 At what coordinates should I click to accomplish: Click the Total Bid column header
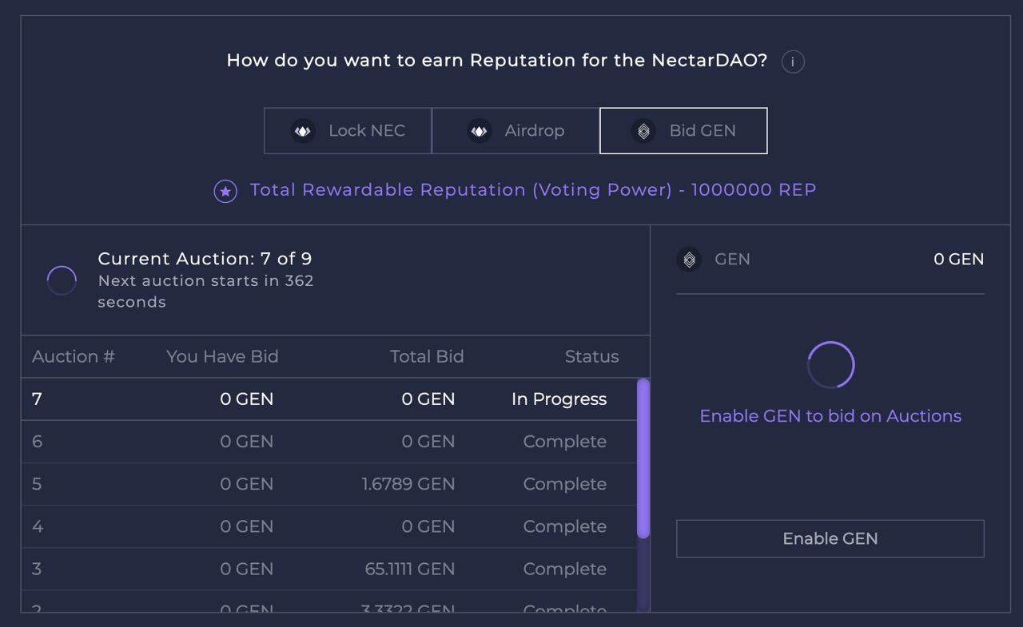(x=427, y=356)
